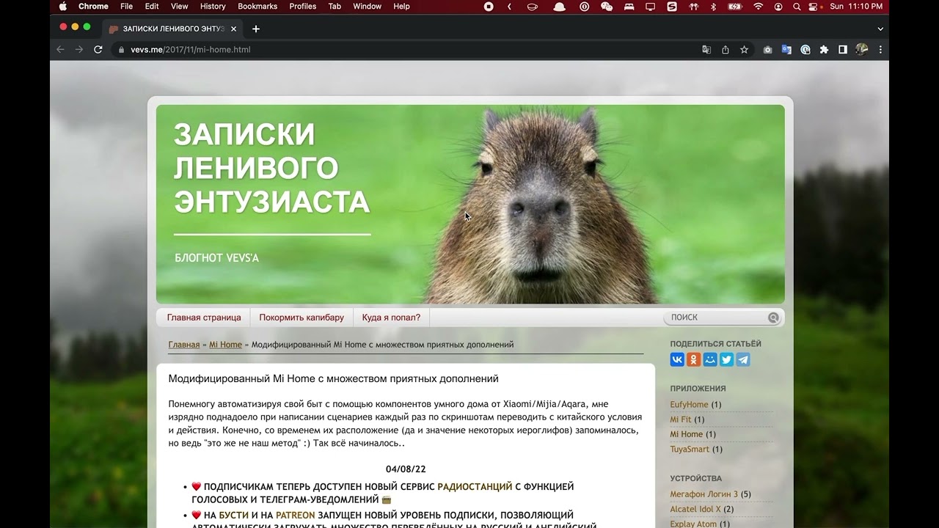Select the ЗАПИСКИ ЛЕНИВОГО ЭНТУЗИАСТА browser tab
The height and width of the screenshot is (528, 939).
pyautogui.click(x=172, y=29)
